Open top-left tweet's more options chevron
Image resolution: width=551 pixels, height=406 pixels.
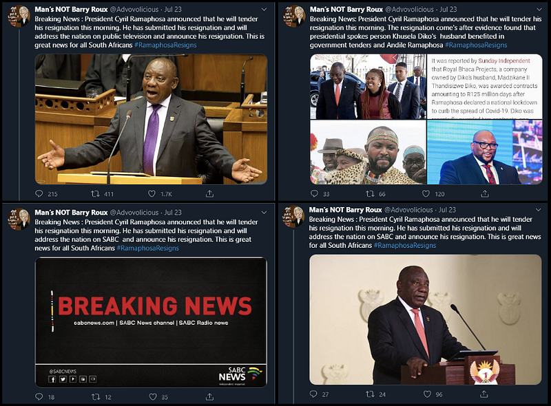[x=264, y=10]
